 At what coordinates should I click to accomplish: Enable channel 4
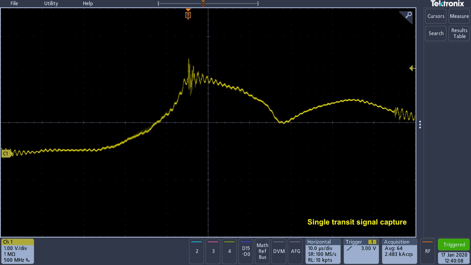pos(230,251)
